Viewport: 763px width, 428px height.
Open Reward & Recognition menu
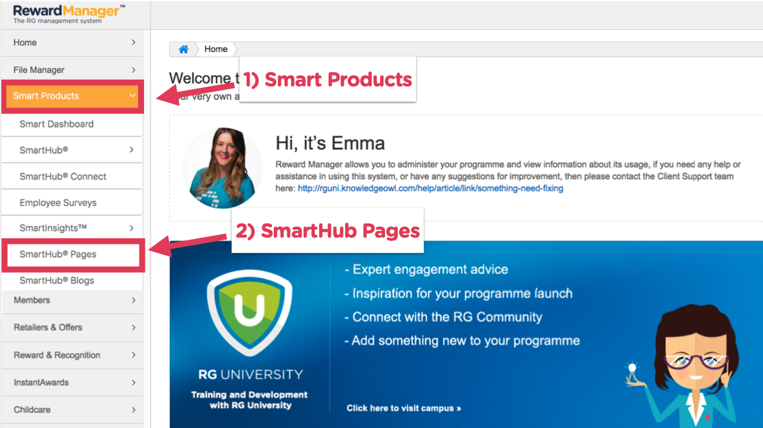[72, 355]
